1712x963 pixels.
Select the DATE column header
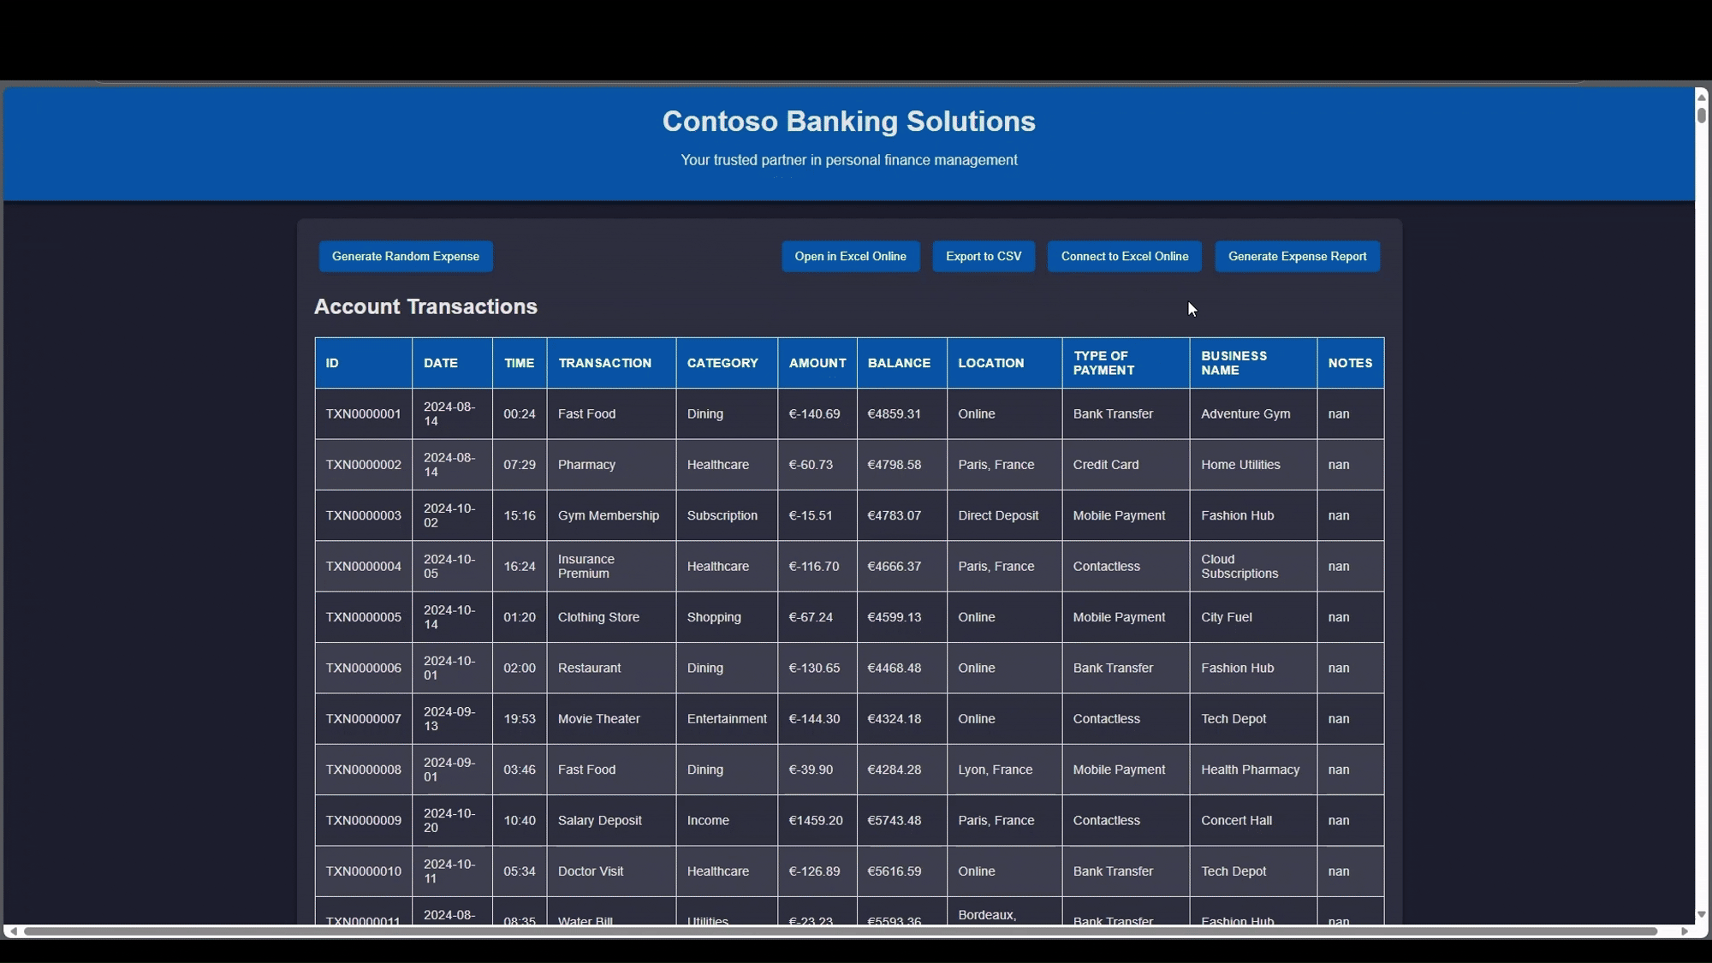pos(453,363)
